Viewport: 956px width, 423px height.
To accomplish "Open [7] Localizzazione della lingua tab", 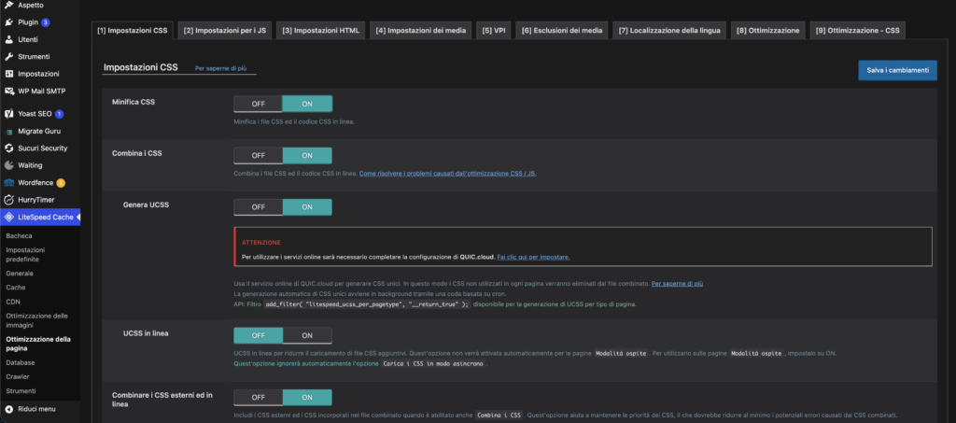I will point(669,30).
